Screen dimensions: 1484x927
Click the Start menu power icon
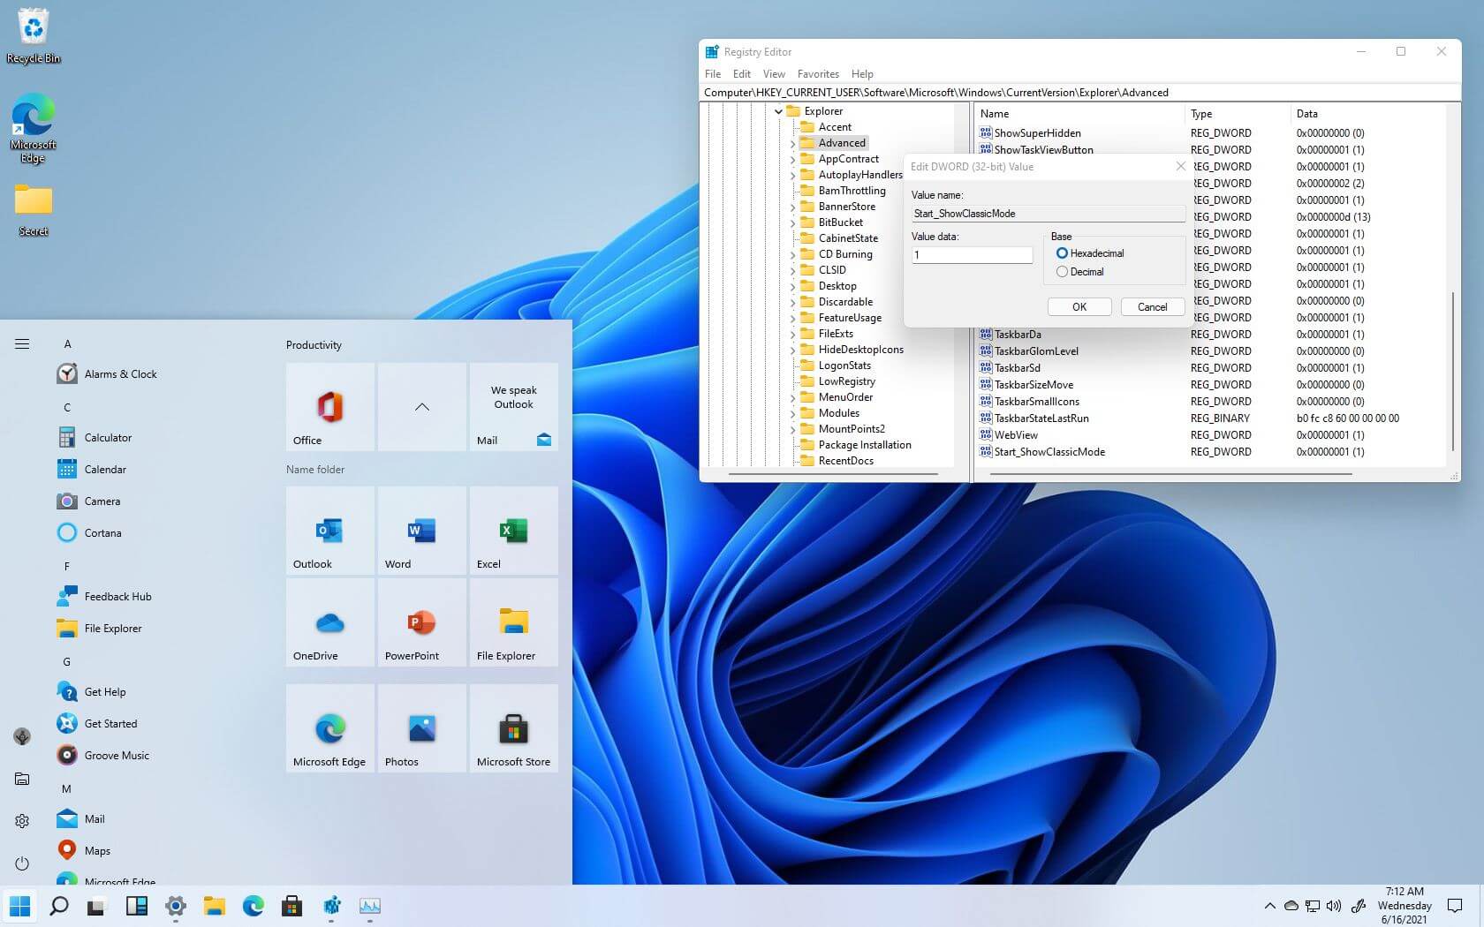22,863
